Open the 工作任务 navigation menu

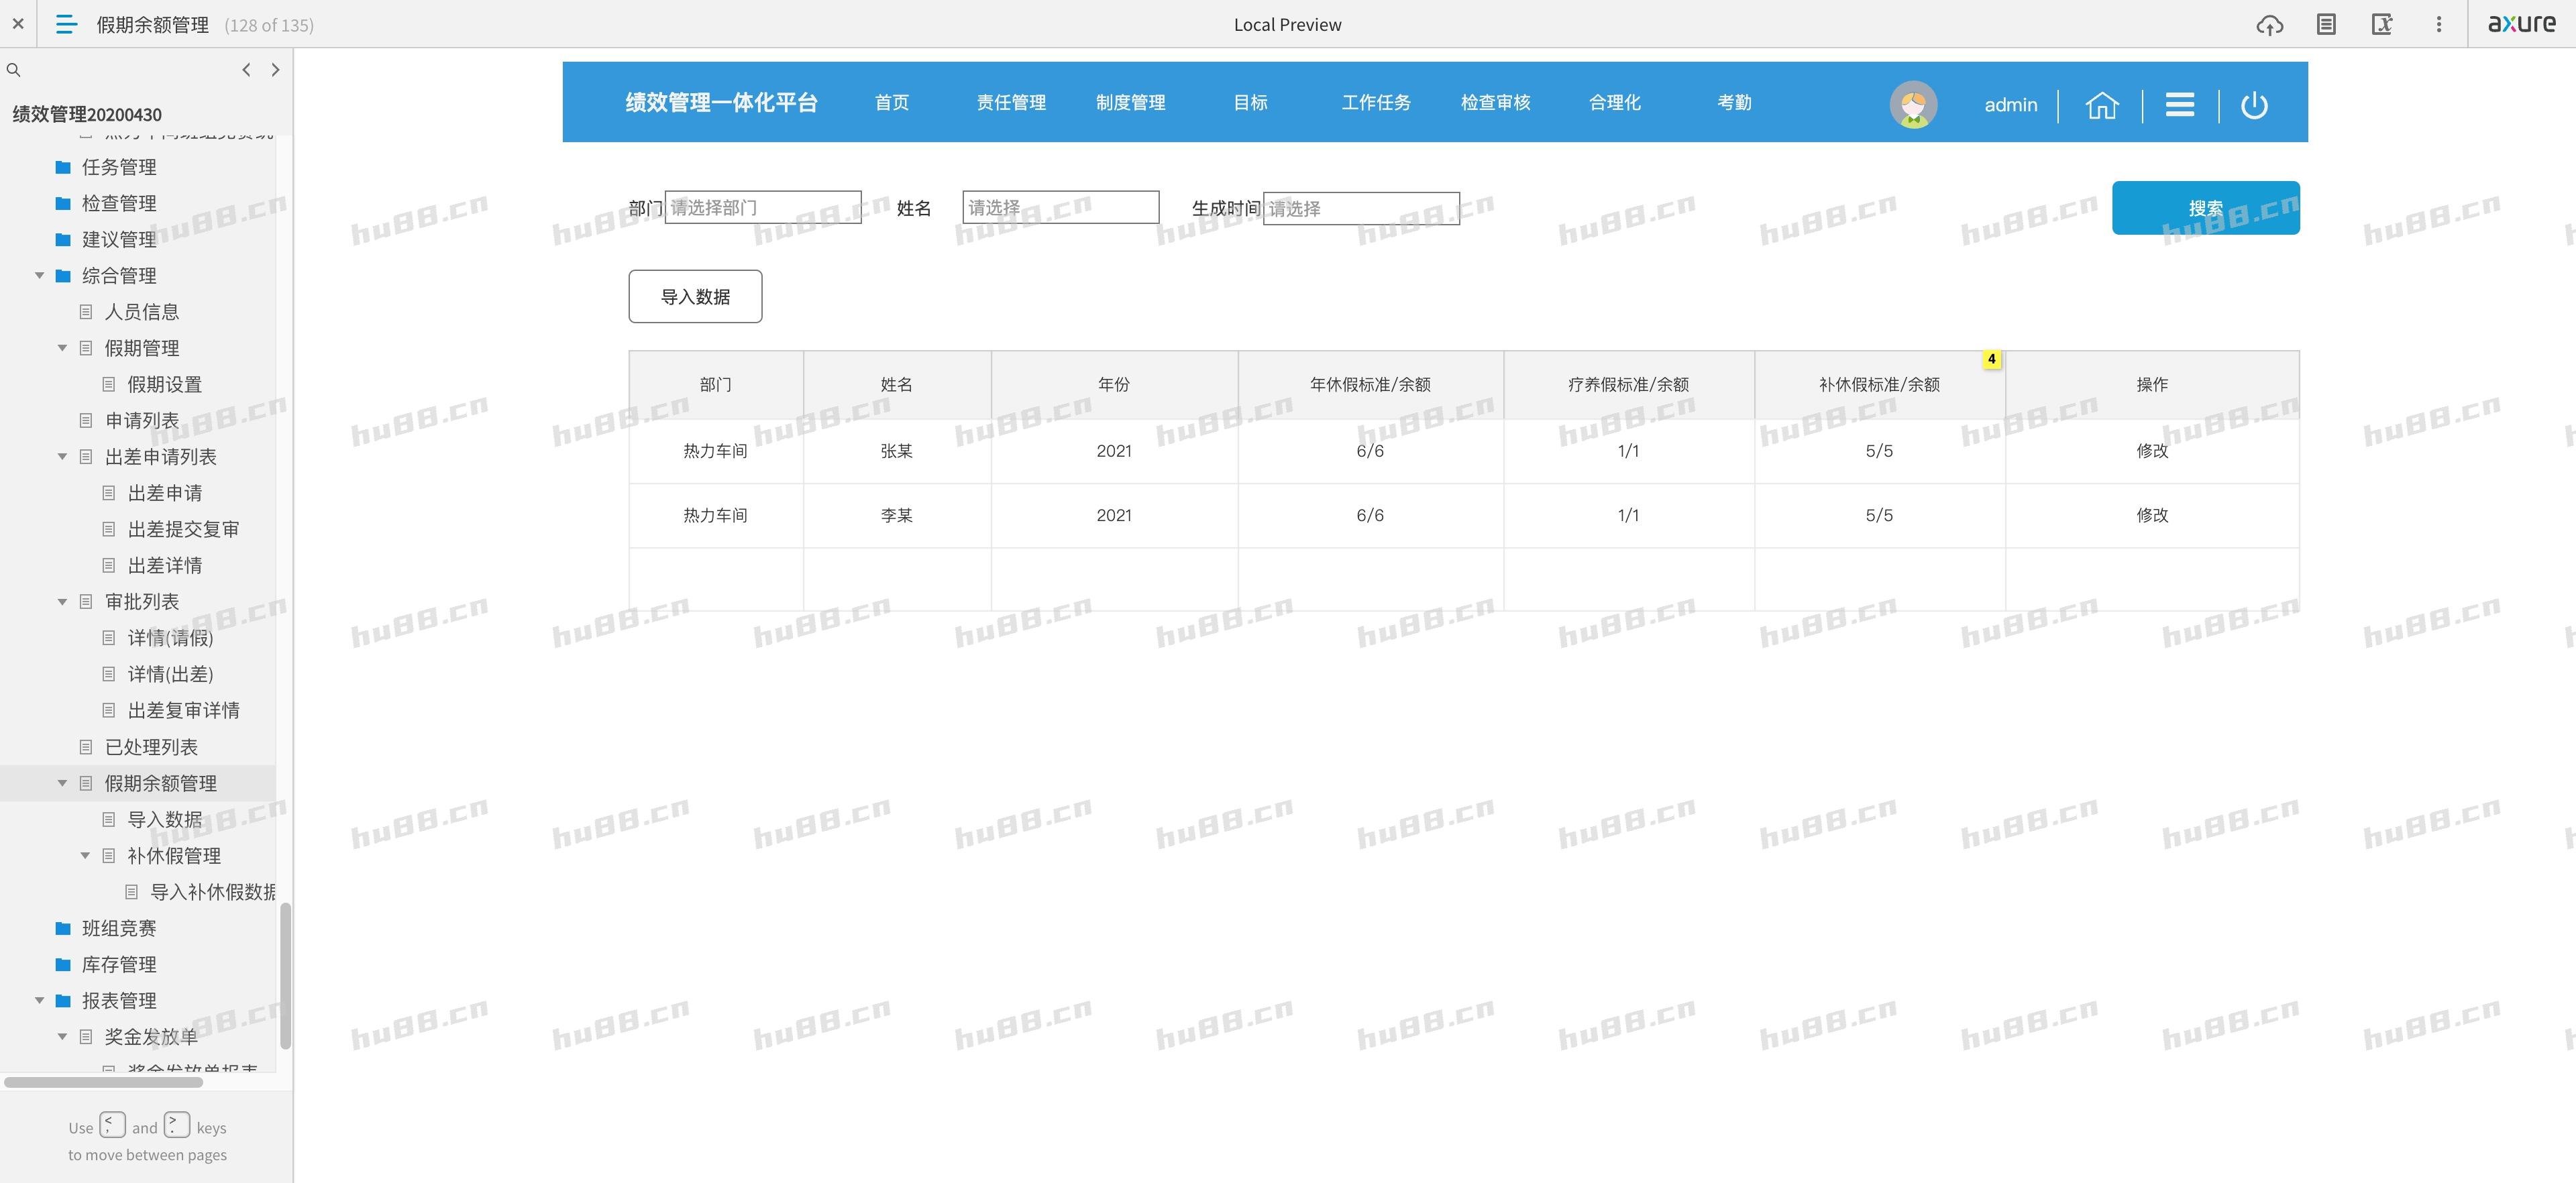click(1375, 103)
